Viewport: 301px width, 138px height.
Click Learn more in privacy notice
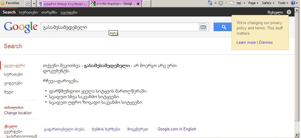246,42
